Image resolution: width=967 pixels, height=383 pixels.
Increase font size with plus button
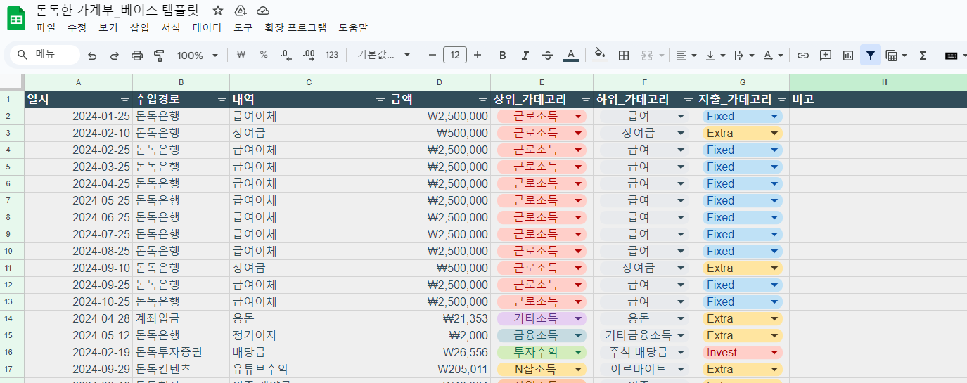(x=478, y=56)
